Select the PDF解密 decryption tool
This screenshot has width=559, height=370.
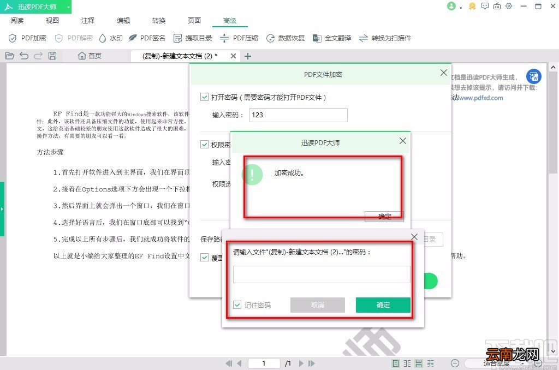tap(74, 38)
